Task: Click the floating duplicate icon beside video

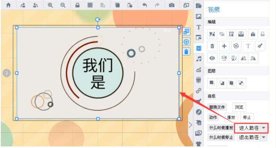Action: pos(186,32)
